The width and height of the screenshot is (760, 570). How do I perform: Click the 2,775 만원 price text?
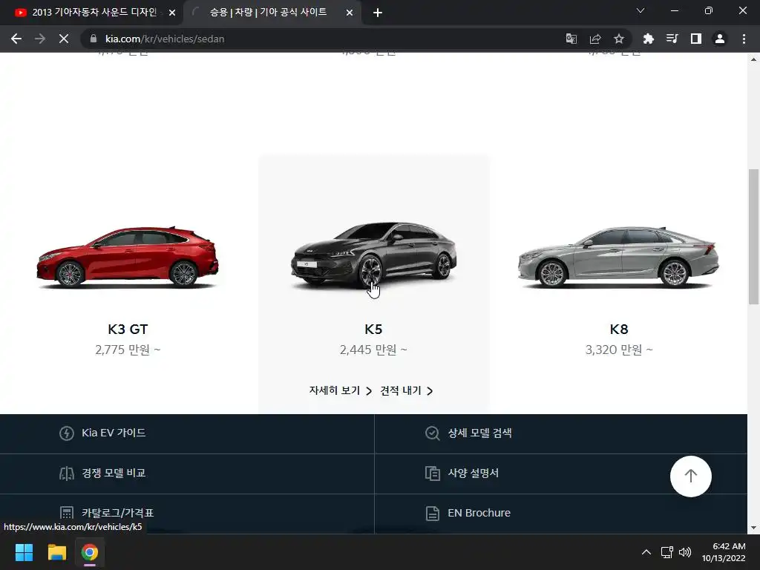tap(128, 350)
